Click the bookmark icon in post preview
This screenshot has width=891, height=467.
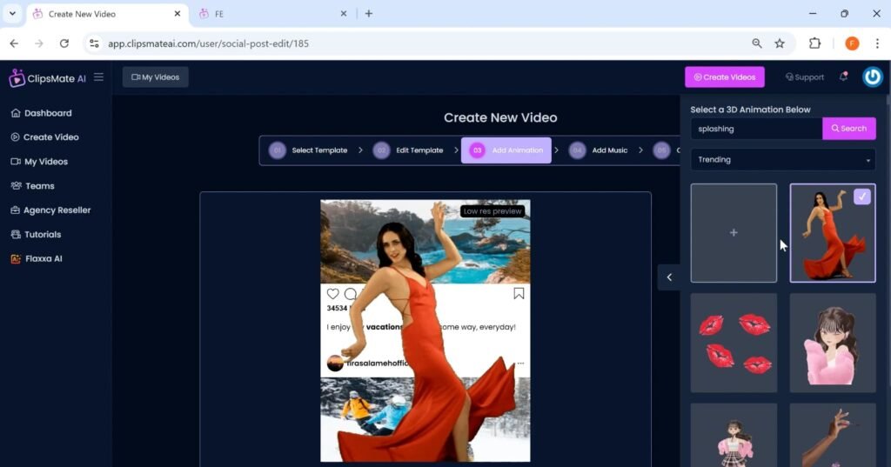519,294
